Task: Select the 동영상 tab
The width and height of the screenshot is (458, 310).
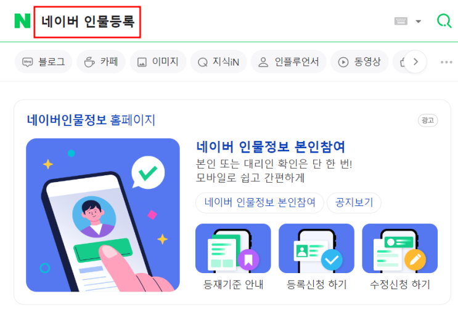Action: 359,62
